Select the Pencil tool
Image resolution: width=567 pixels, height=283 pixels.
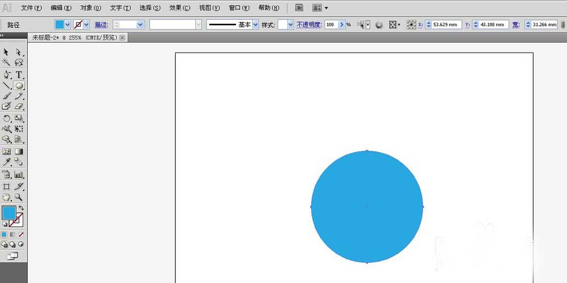tap(19, 96)
